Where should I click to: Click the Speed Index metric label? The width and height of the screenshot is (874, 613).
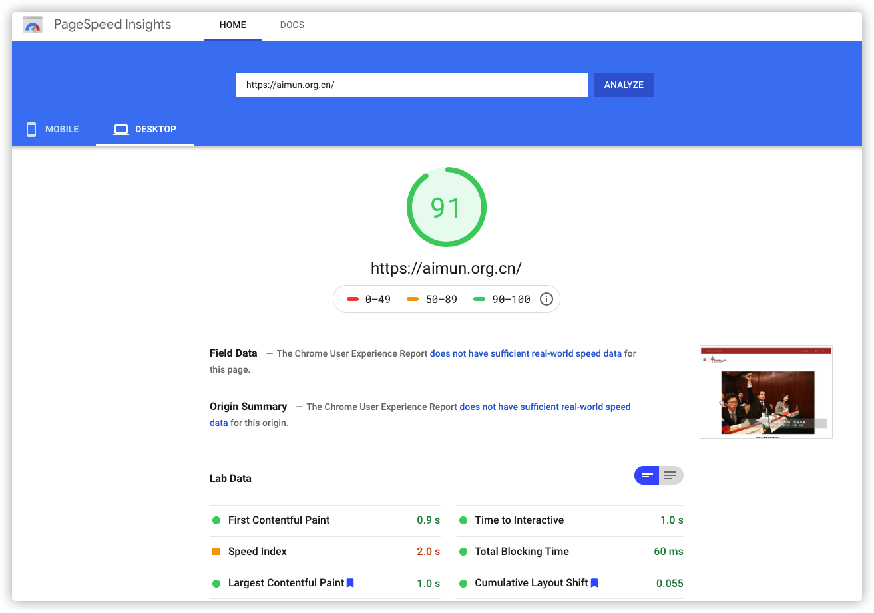(258, 552)
